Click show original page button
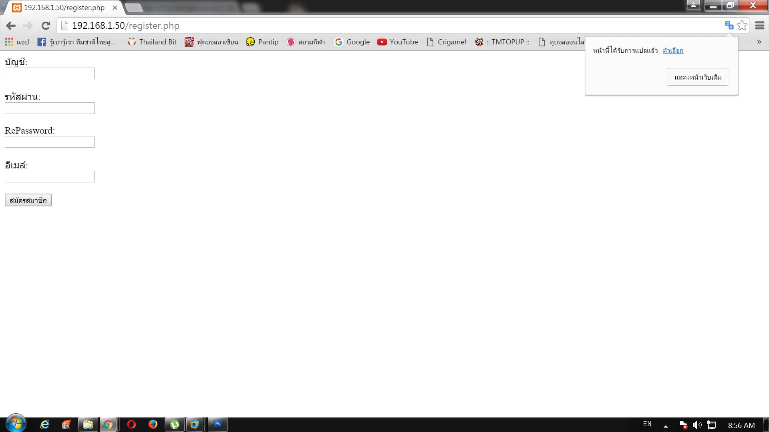 [698, 77]
